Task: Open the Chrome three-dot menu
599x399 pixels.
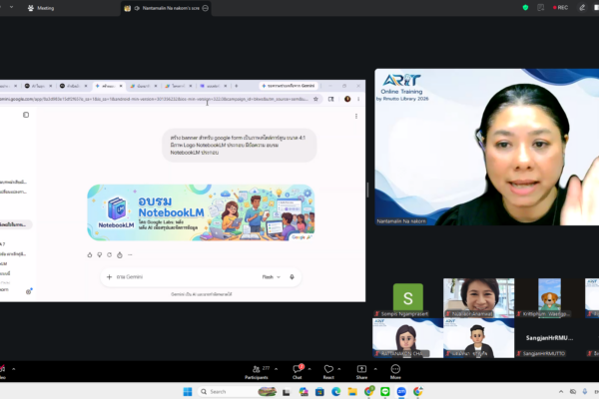Action: coord(358,99)
